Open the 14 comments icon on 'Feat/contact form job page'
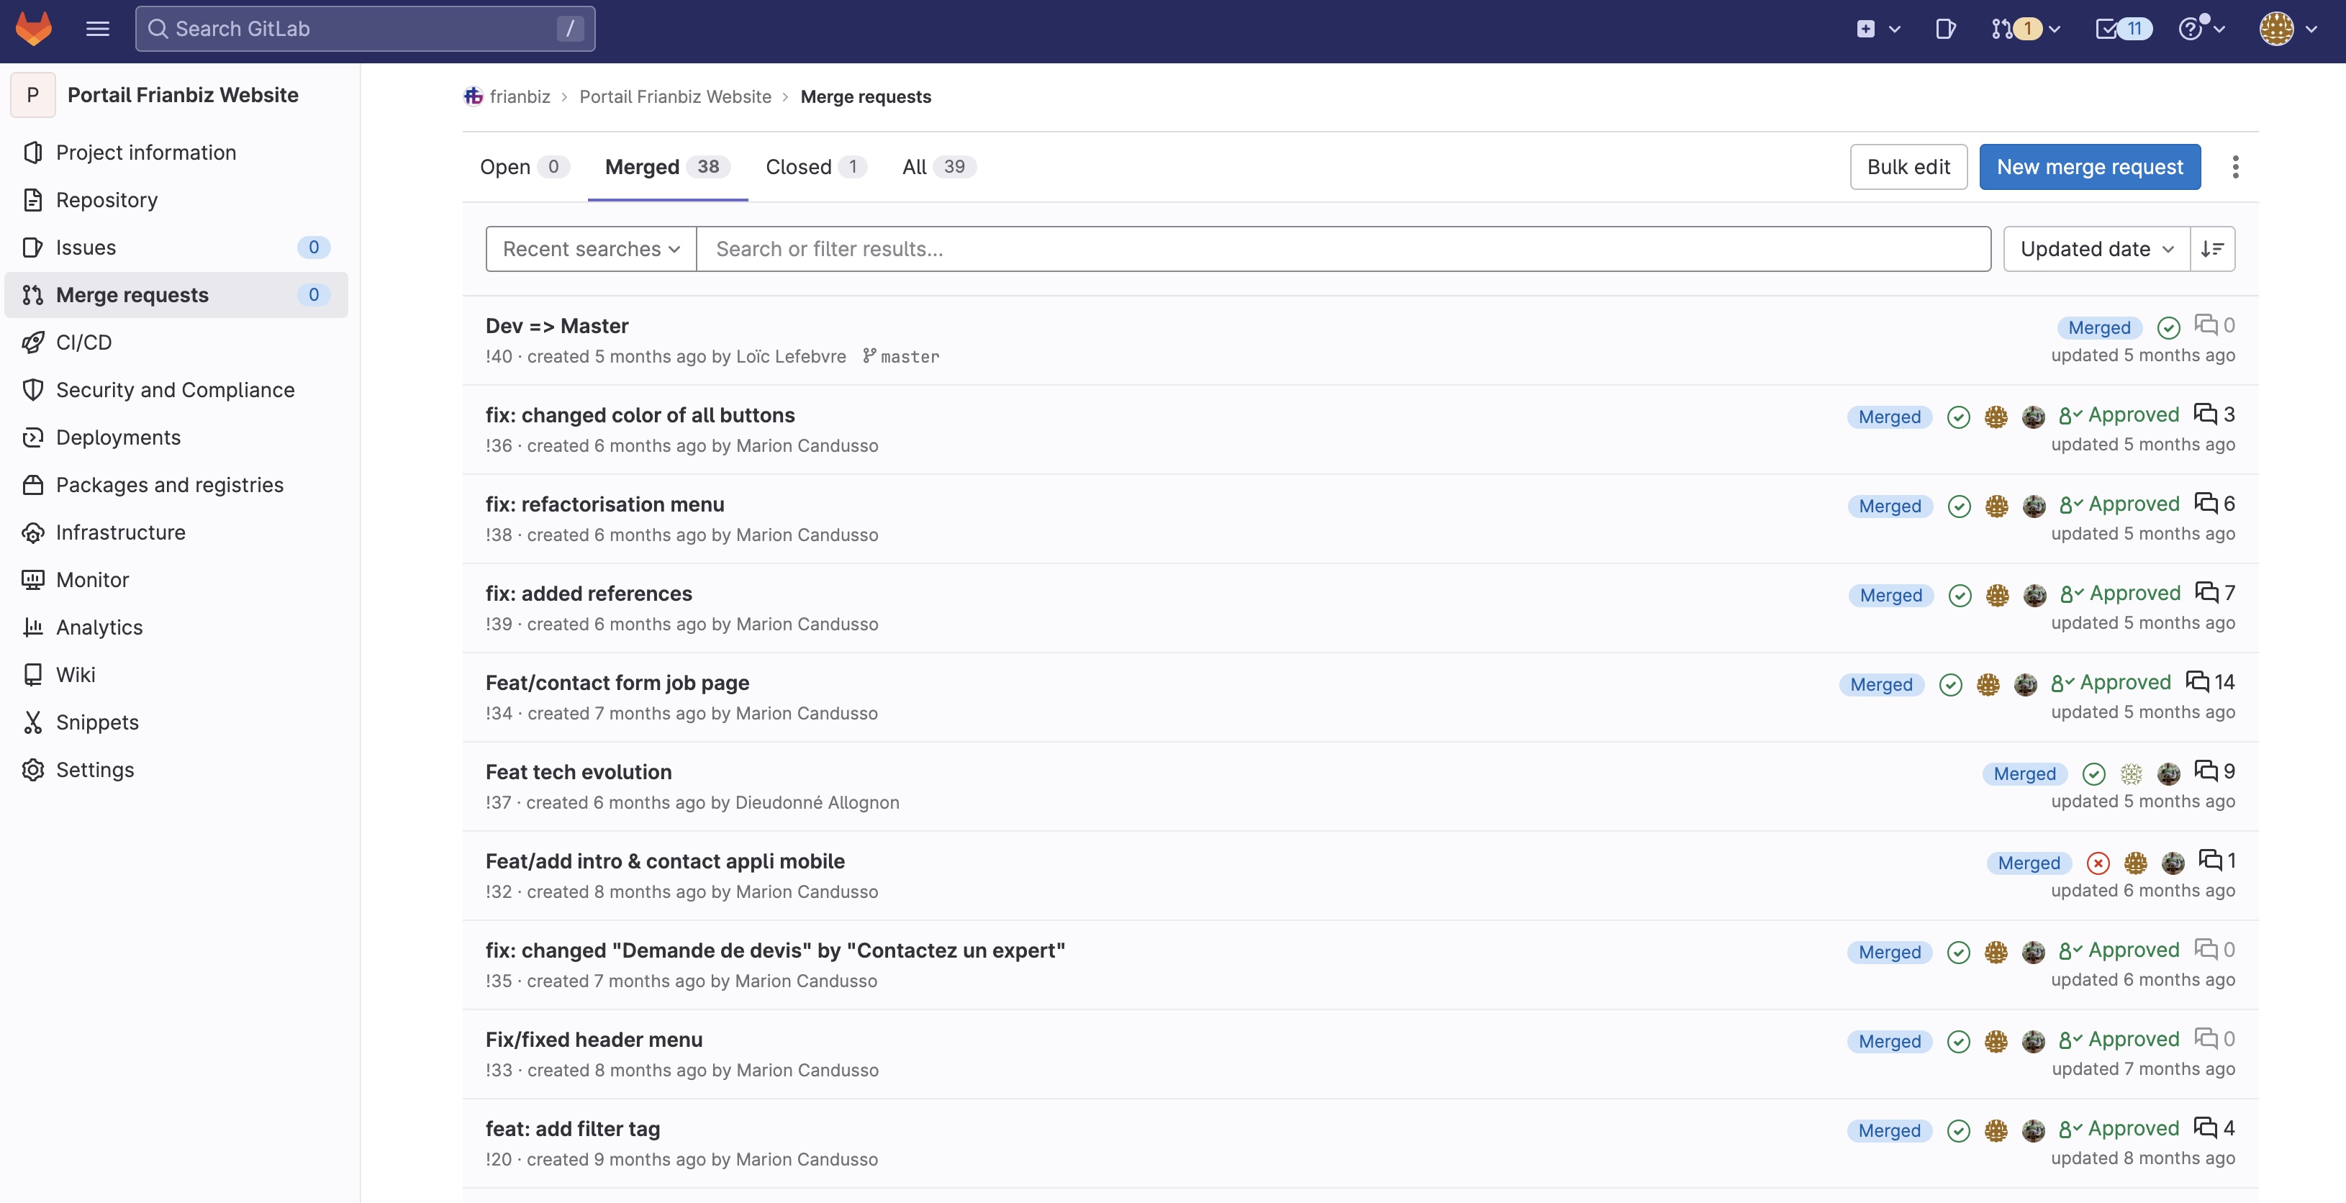The height and width of the screenshot is (1203, 2346). pos(2198,682)
